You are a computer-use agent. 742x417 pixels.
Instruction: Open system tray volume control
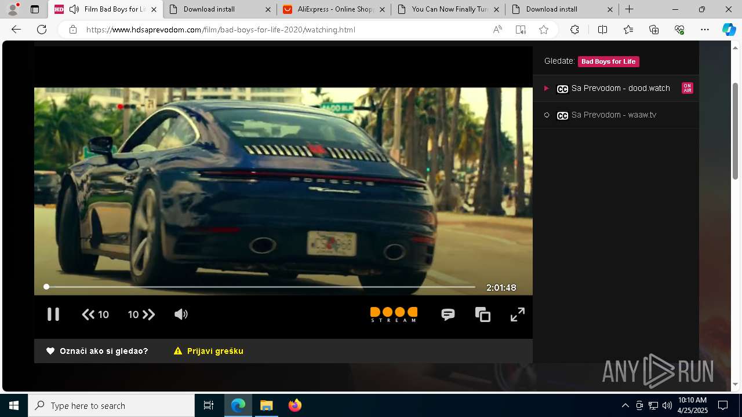667,405
